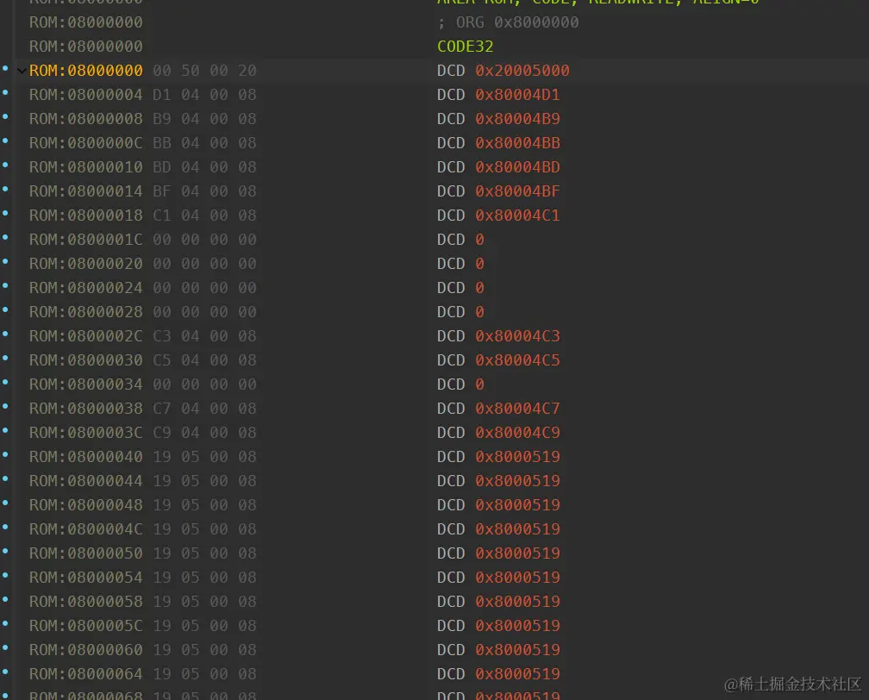Screen dimensions: 869x700
Task: Set the breakpoint dot at ROM:08000038
Action: [5, 406]
